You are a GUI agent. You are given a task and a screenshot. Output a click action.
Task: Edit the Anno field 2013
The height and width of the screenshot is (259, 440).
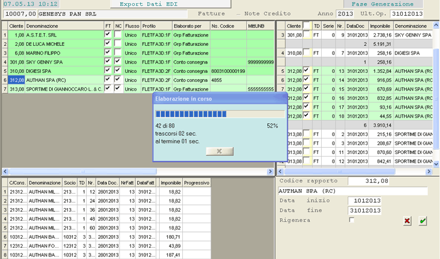click(345, 14)
